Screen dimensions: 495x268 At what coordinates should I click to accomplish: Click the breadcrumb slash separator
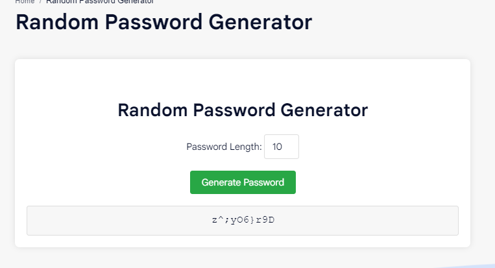[40, 2]
